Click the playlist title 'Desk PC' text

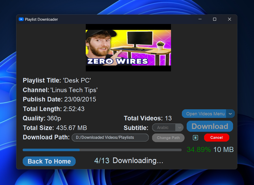pos(77,81)
